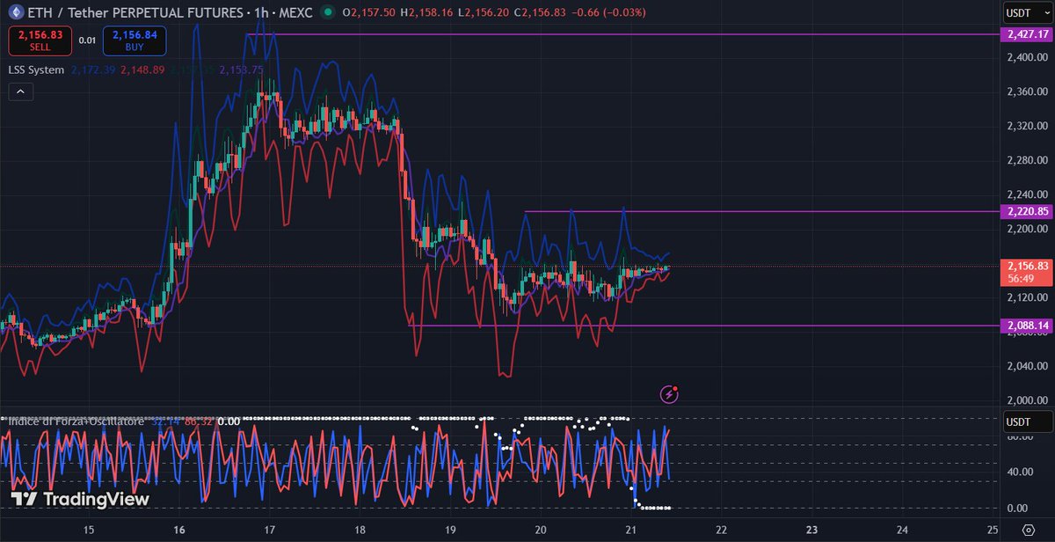This screenshot has width=1055, height=542.
Task: Select the 2,427.17 price level label
Action: pos(1025,34)
